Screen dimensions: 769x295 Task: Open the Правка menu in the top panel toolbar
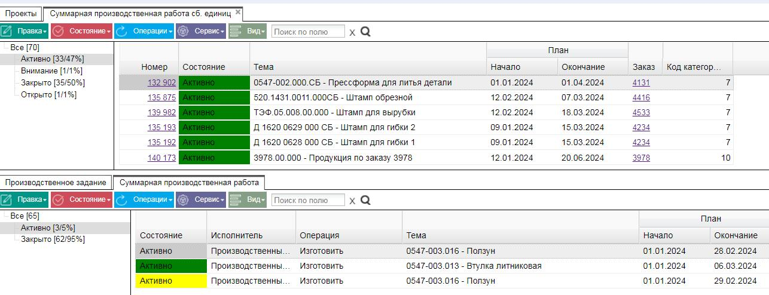click(x=24, y=31)
